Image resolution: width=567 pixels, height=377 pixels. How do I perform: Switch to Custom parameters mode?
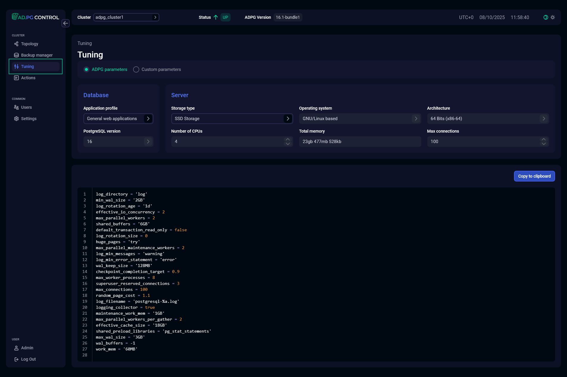pos(136,69)
